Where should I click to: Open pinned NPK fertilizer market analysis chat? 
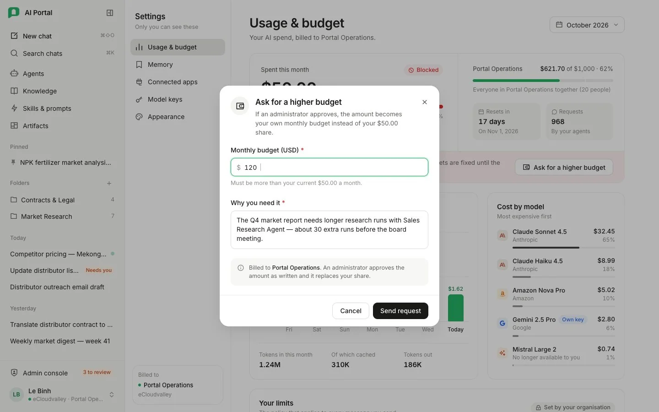pyautogui.click(x=62, y=163)
